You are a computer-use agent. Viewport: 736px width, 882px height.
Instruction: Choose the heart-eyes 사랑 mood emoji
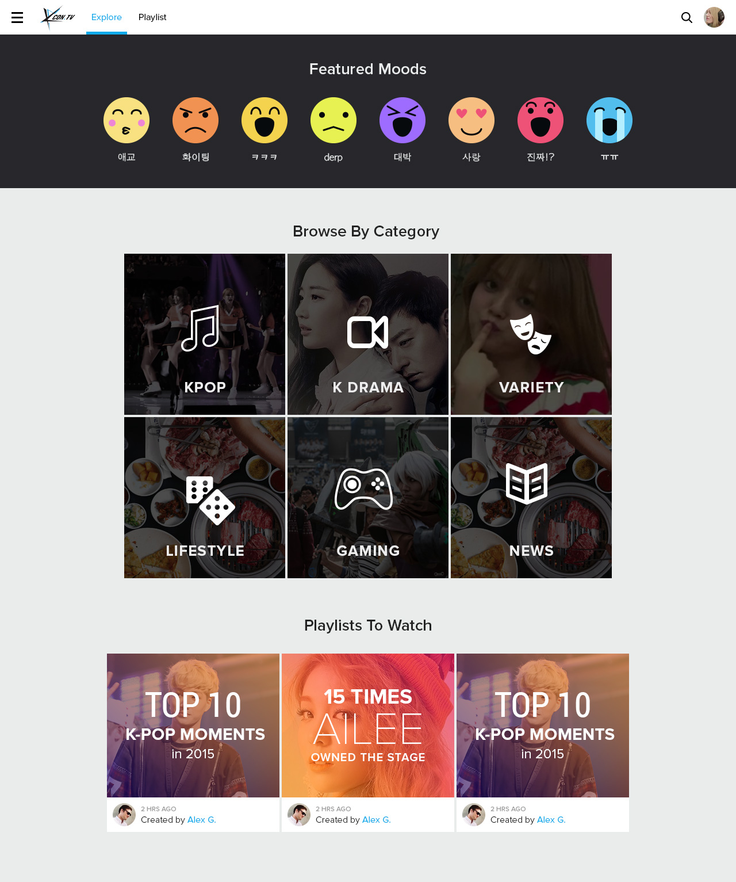click(x=471, y=120)
